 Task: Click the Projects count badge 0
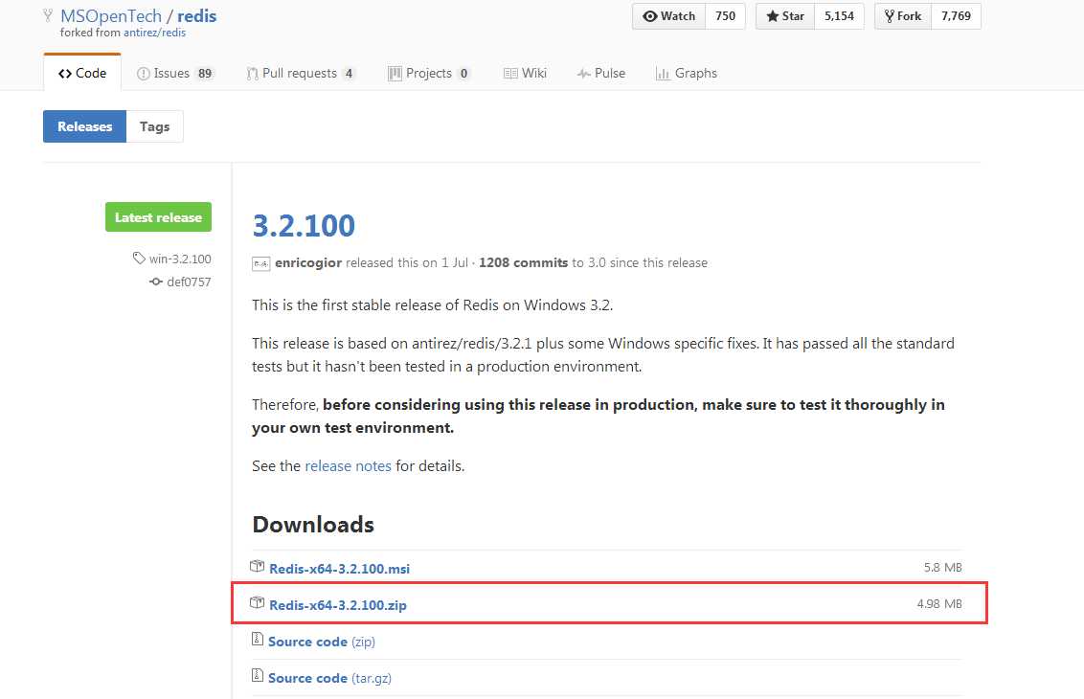tap(463, 74)
